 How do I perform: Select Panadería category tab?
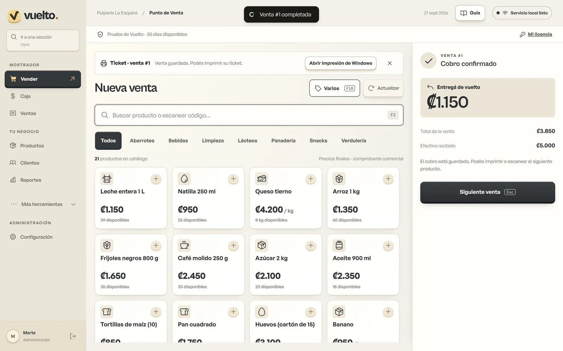click(x=283, y=141)
